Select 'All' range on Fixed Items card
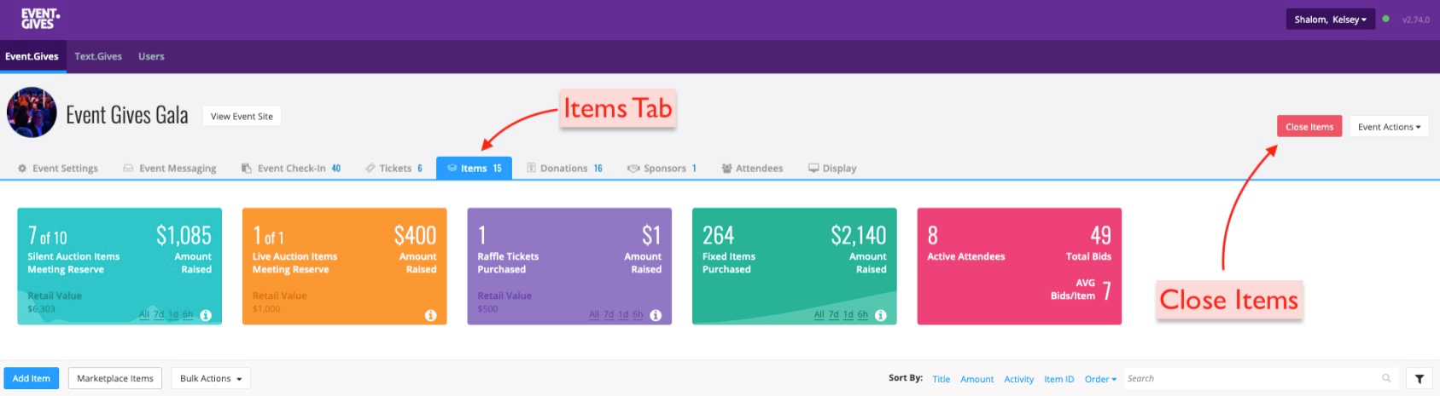This screenshot has height=396, width=1440. pyautogui.click(x=819, y=314)
